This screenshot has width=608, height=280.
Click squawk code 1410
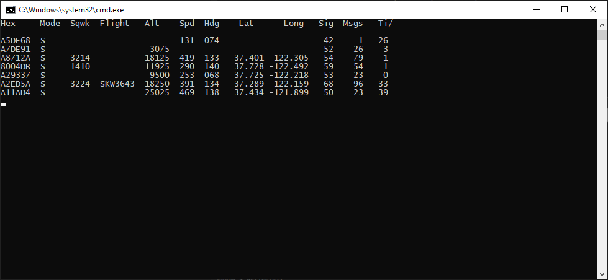coord(80,66)
